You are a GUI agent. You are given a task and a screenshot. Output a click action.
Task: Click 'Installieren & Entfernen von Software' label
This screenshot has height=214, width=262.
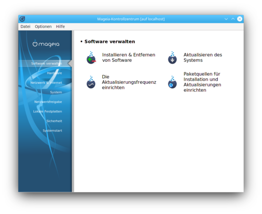(129, 57)
